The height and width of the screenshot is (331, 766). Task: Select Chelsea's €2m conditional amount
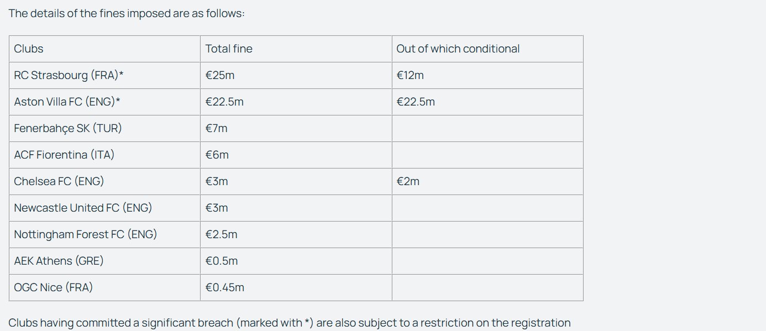point(408,181)
